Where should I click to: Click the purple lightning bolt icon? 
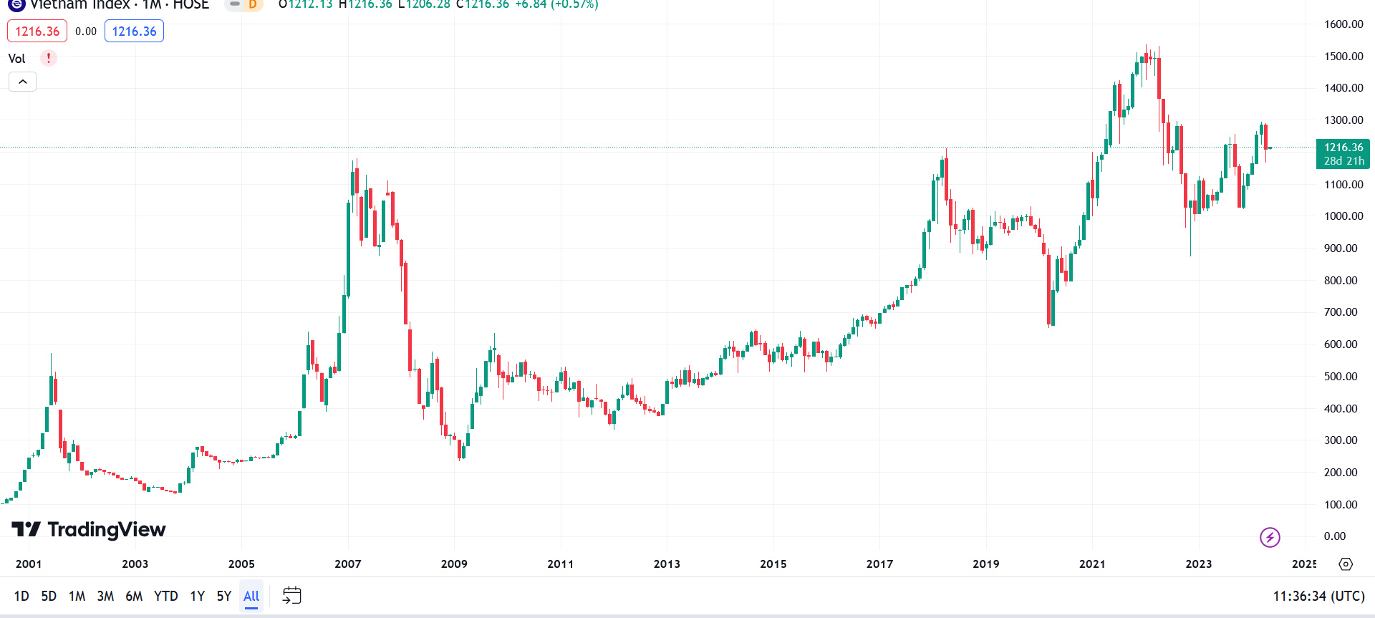coord(1270,537)
